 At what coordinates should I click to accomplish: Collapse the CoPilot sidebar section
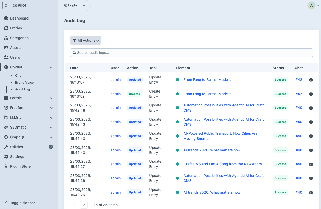pyautogui.click(x=51, y=67)
